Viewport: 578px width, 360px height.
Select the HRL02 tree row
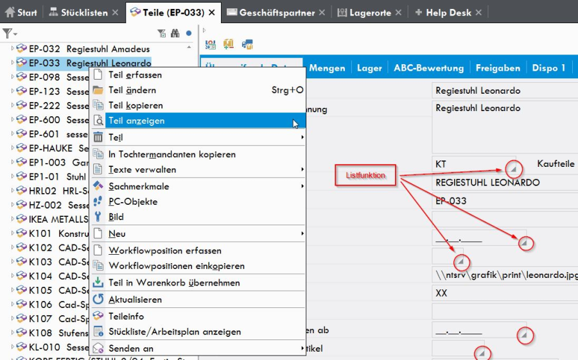pos(53,191)
